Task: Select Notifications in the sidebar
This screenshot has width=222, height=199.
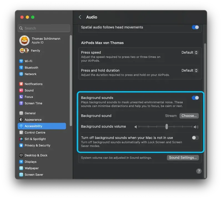Action: [x=42, y=84]
